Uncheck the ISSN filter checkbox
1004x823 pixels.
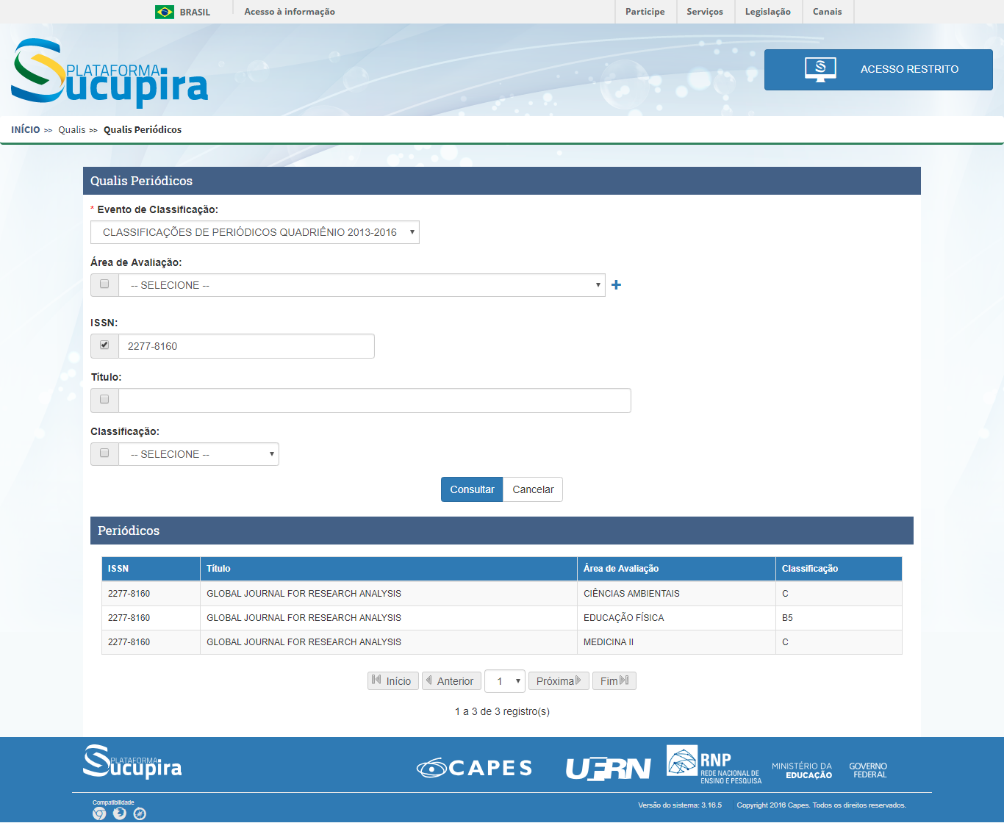pos(104,345)
